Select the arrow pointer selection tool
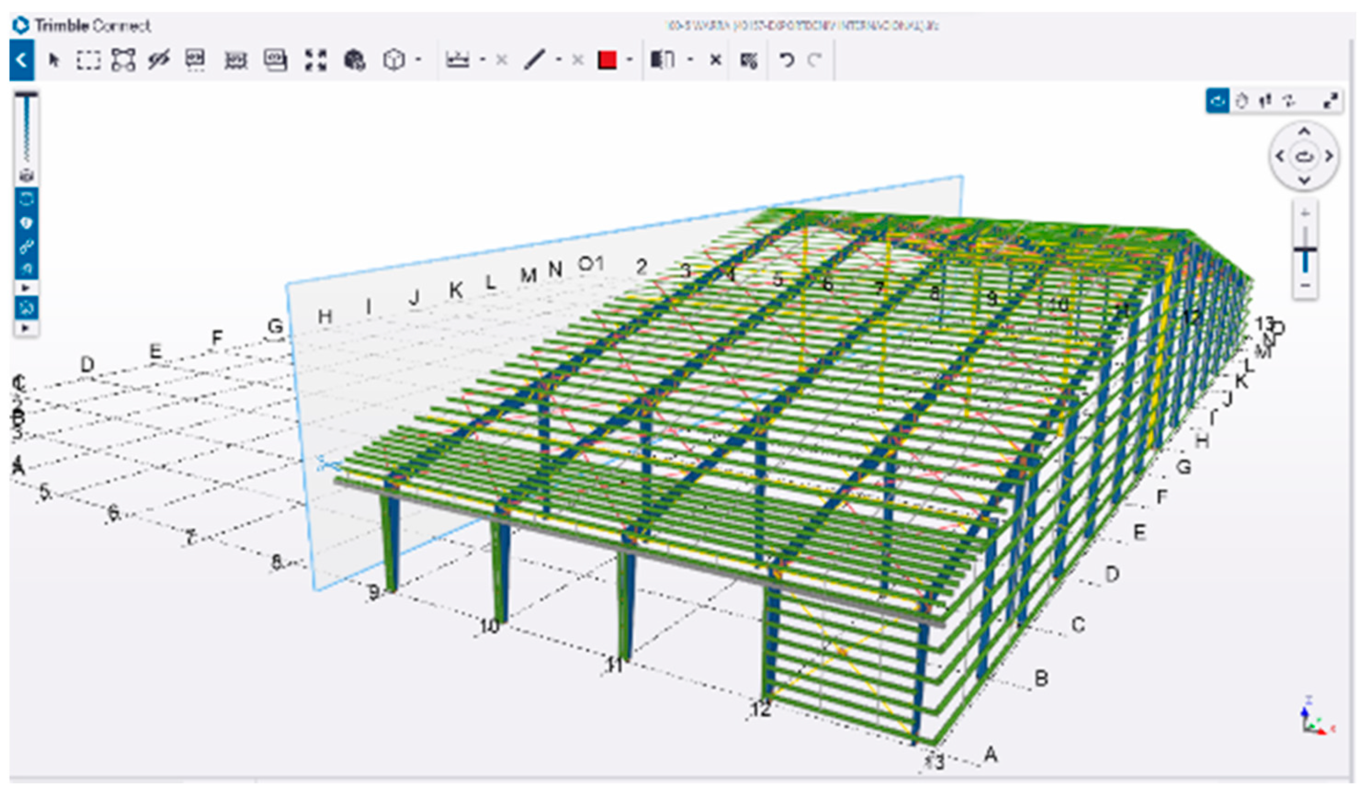Image resolution: width=1363 pixels, height=793 pixels. pyautogui.click(x=54, y=60)
